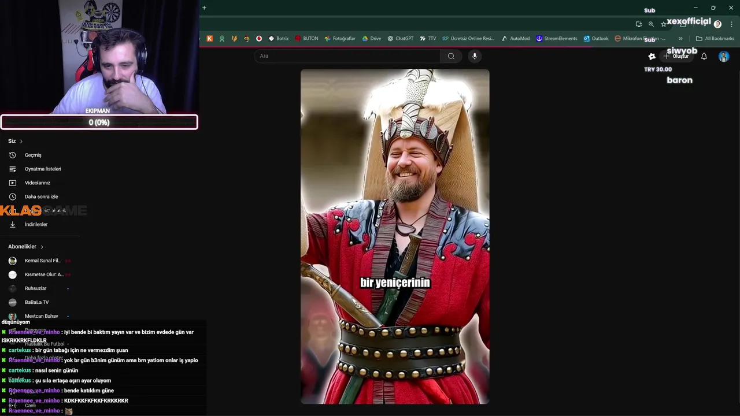Click the install/cast icon in address bar
This screenshot has height=416, width=740.
pyautogui.click(x=639, y=24)
